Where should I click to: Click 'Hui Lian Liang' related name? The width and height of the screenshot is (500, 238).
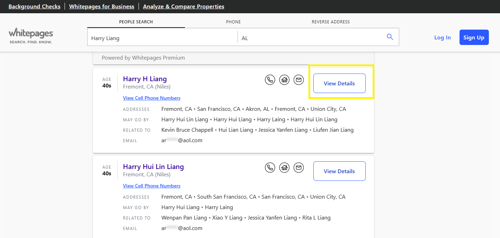pos(236,130)
